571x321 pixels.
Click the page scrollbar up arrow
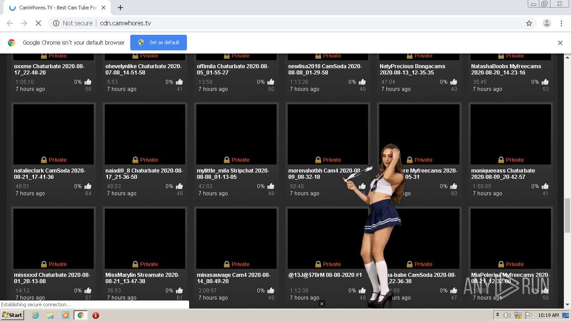coord(567,58)
